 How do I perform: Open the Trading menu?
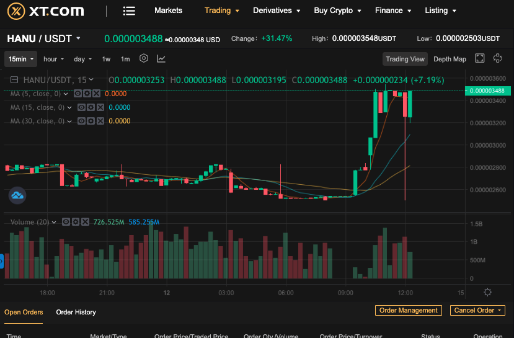pyautogui.click(x=221, y=11)
